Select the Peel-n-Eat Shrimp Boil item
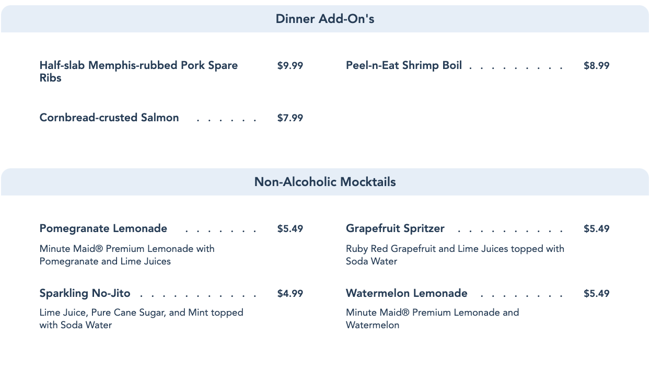 [x=404, y=66]
